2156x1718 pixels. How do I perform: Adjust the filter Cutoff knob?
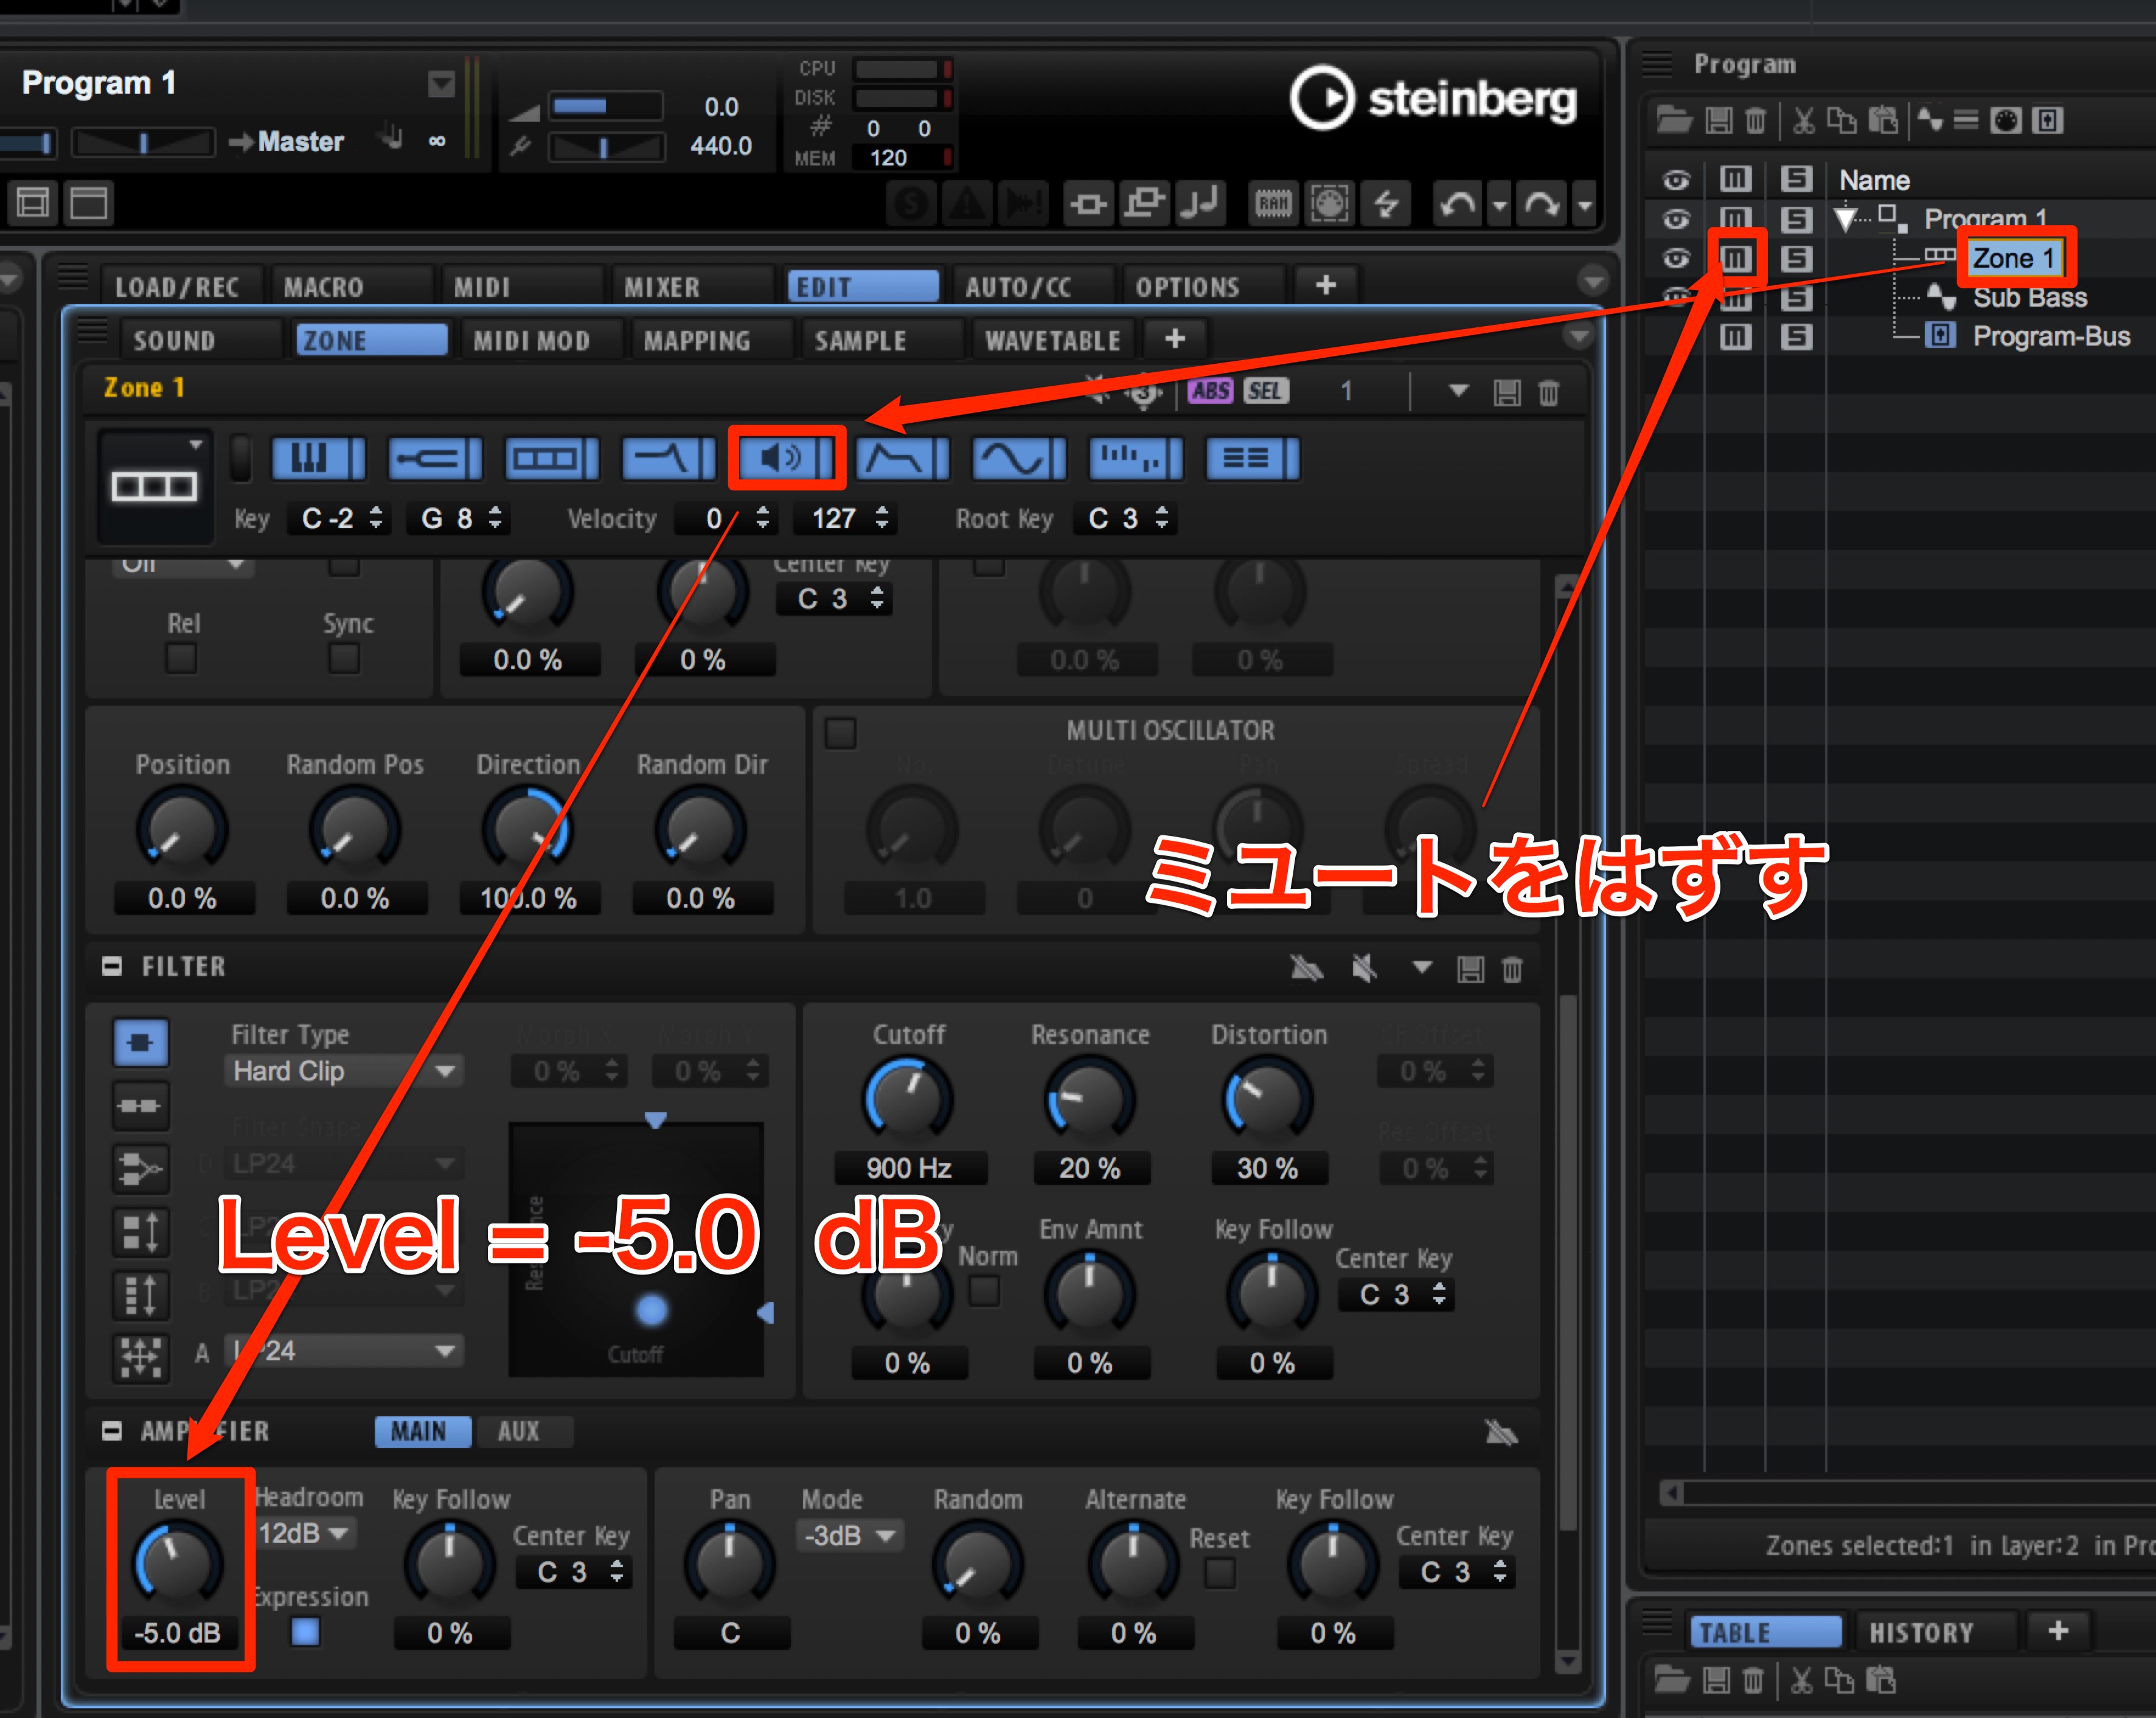pyautogui.click(x=908, y=1098)
